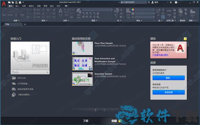This screenshot has width=200, height=125.
Task: Expand the 块 panel dropdown
Action: click(119, 21)
